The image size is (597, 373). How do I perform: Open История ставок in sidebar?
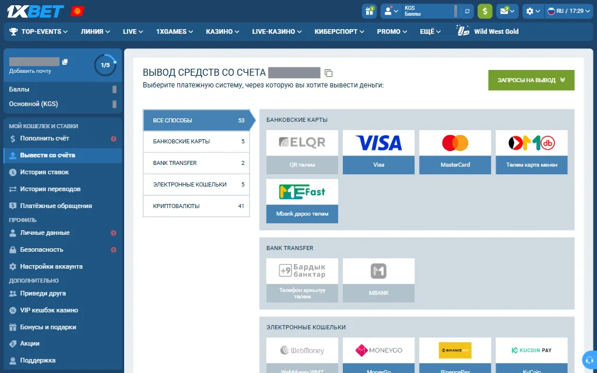(x=63, y=172)
